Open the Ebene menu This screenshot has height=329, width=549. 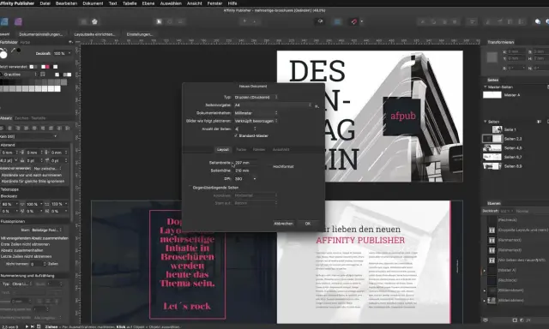148,3
